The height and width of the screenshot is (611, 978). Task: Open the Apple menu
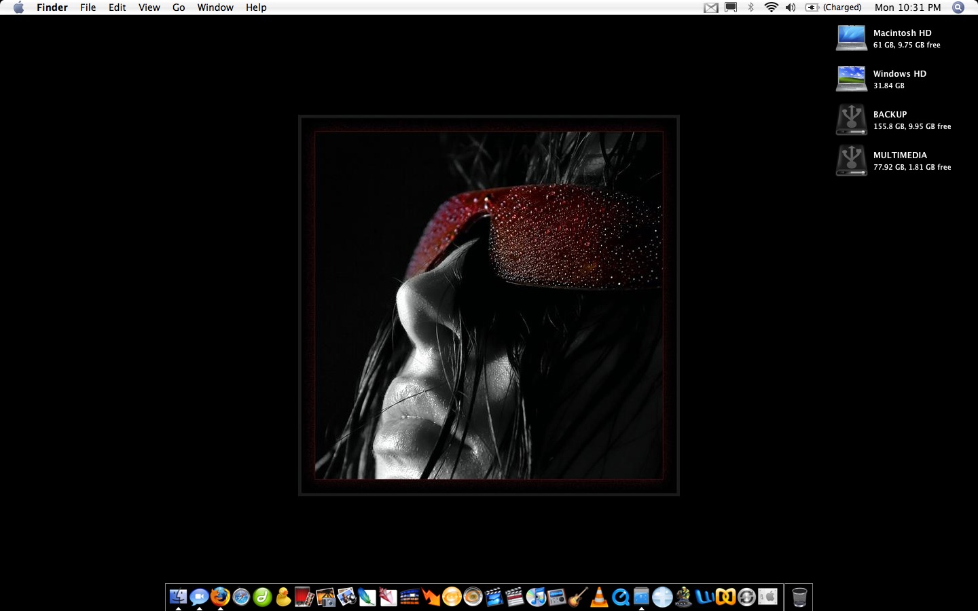tap(18, 7)
